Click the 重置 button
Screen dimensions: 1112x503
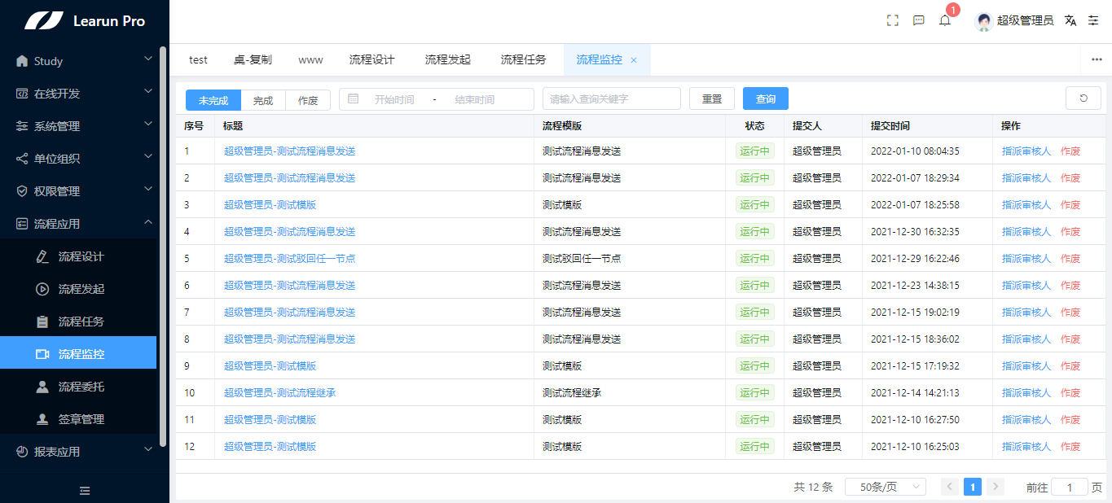pyautogui.click(x=712, y=98)
